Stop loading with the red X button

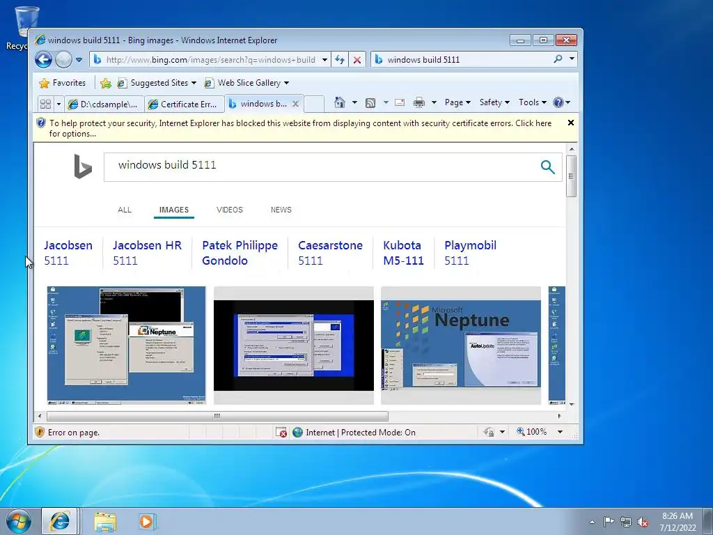[357, 60]
